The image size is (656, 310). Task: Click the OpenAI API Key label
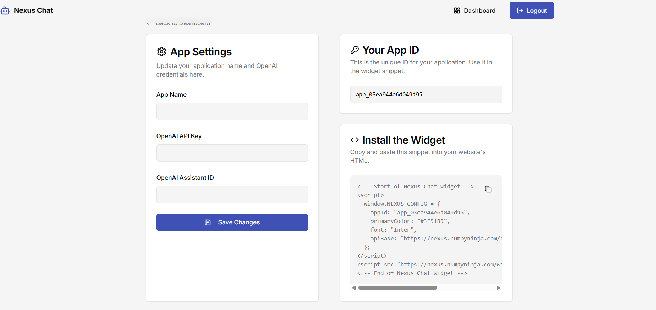click(x=179, y=136)
